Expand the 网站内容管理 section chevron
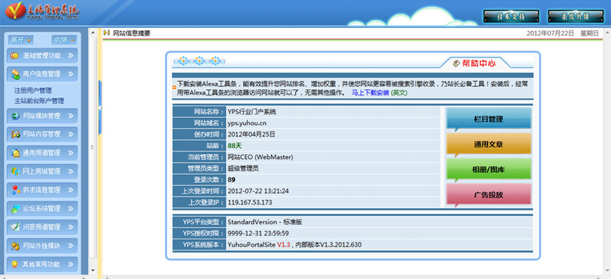 70,135
